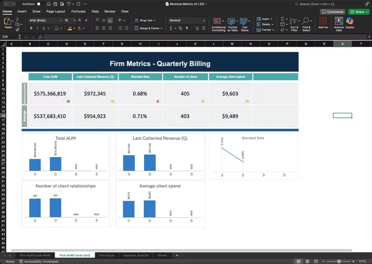Save the workbook with the Save icon
Image resolution: width=372 pixels, height=264 pixels.
[x=55, y=4]
